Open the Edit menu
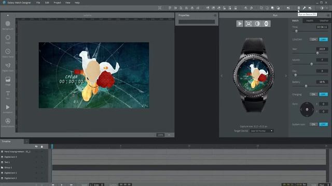Viewport: 332px width, 186px height. click(47, 3)
